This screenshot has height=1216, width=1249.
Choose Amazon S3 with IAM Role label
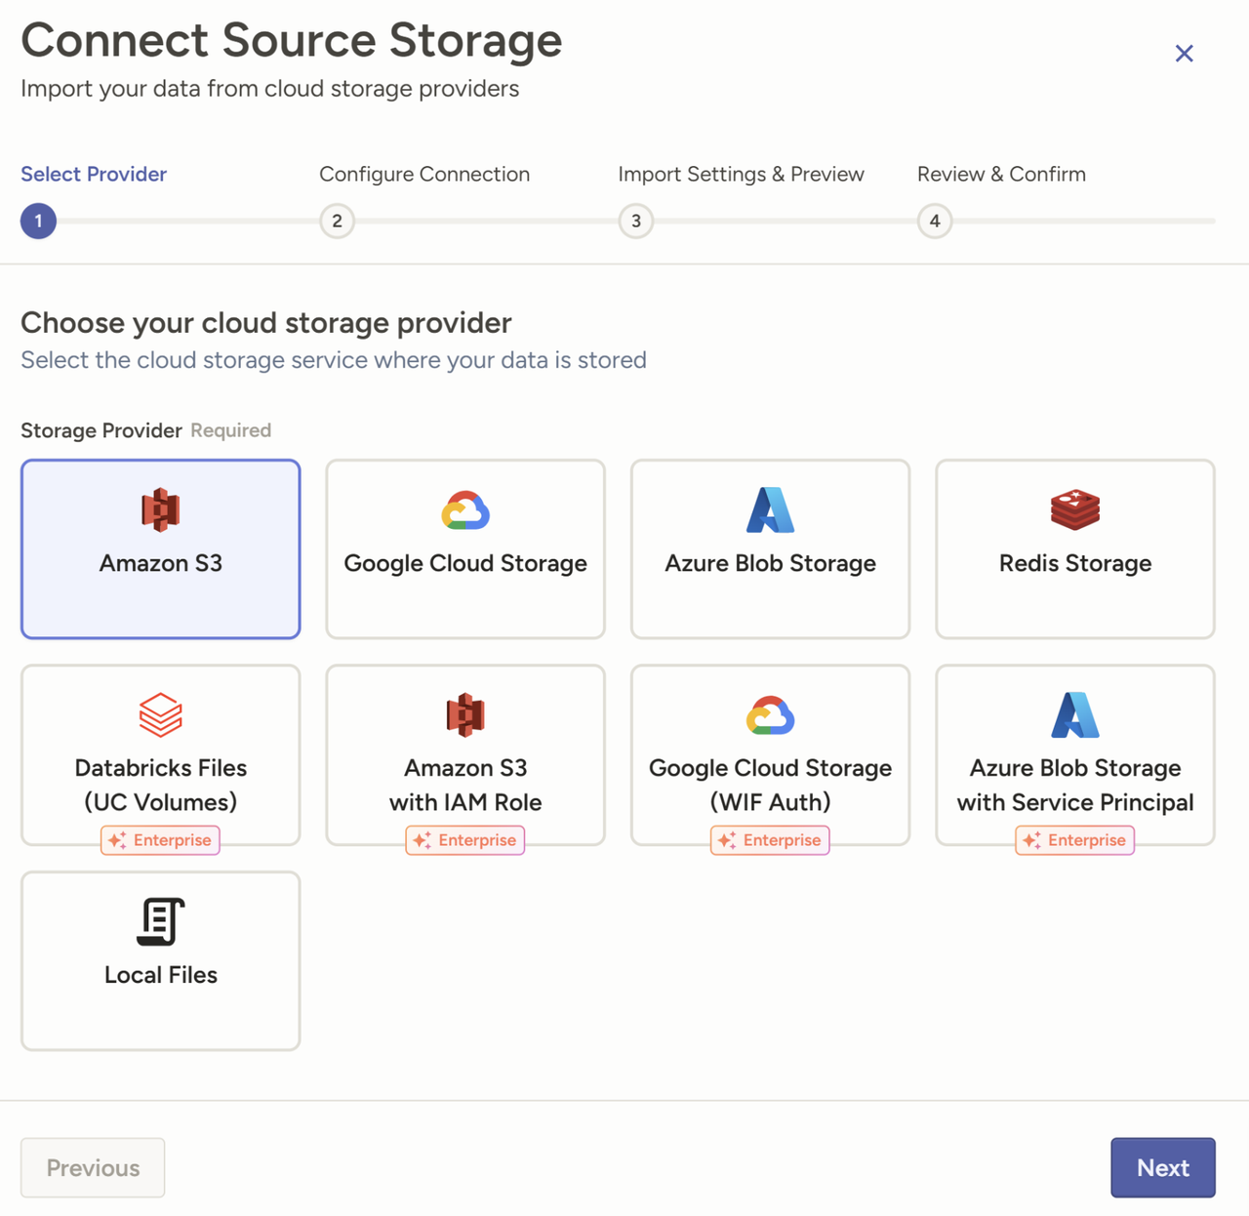(465, 785)
